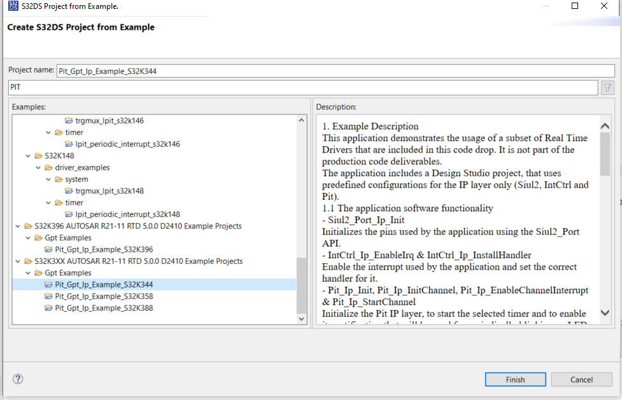Select the Pit_Gpt_Ip_Example_S32K358 tree item
This screenshot has width=622, height=400.
coord(102,296)
